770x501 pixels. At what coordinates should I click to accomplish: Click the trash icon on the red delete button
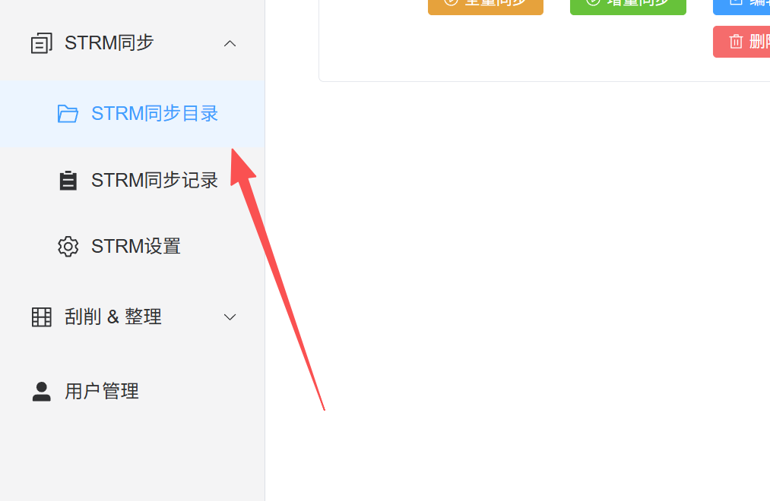(x=736, y=42)
